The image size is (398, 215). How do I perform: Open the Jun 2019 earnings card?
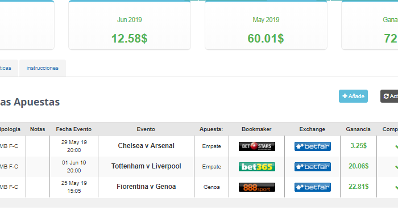click(130, 26)
